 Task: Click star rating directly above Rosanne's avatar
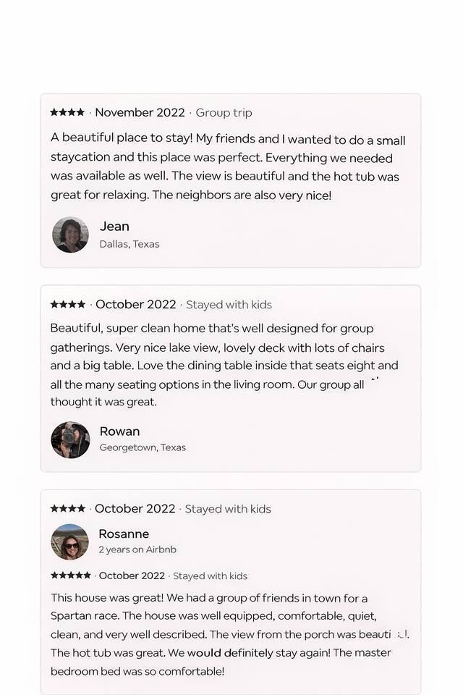[68, 508]
